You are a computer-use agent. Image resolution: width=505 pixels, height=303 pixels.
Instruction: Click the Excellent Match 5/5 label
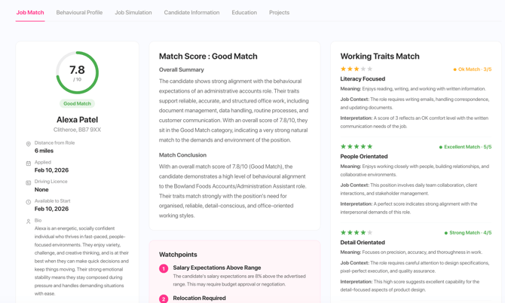click(465, 147)
